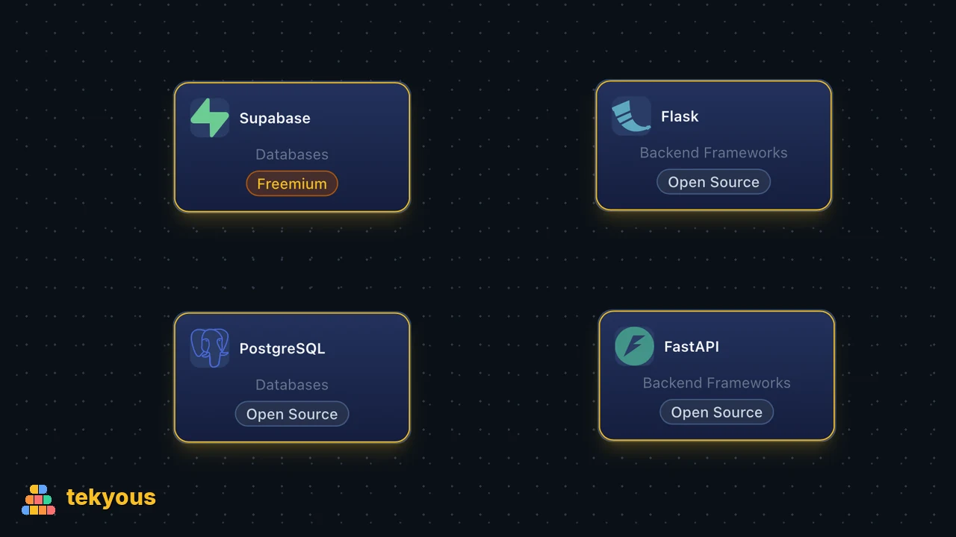This screenshot has height=537, width=956.
Task: Click the PostgreSQL elephant icon
Action: point(210,348)
